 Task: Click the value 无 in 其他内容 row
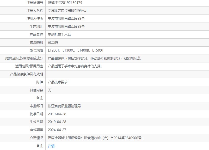point(50,90)
